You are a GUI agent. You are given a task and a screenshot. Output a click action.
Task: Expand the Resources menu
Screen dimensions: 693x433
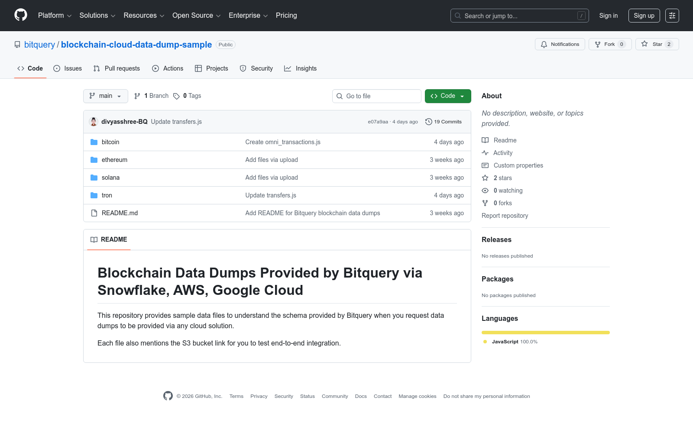[144, 15]
